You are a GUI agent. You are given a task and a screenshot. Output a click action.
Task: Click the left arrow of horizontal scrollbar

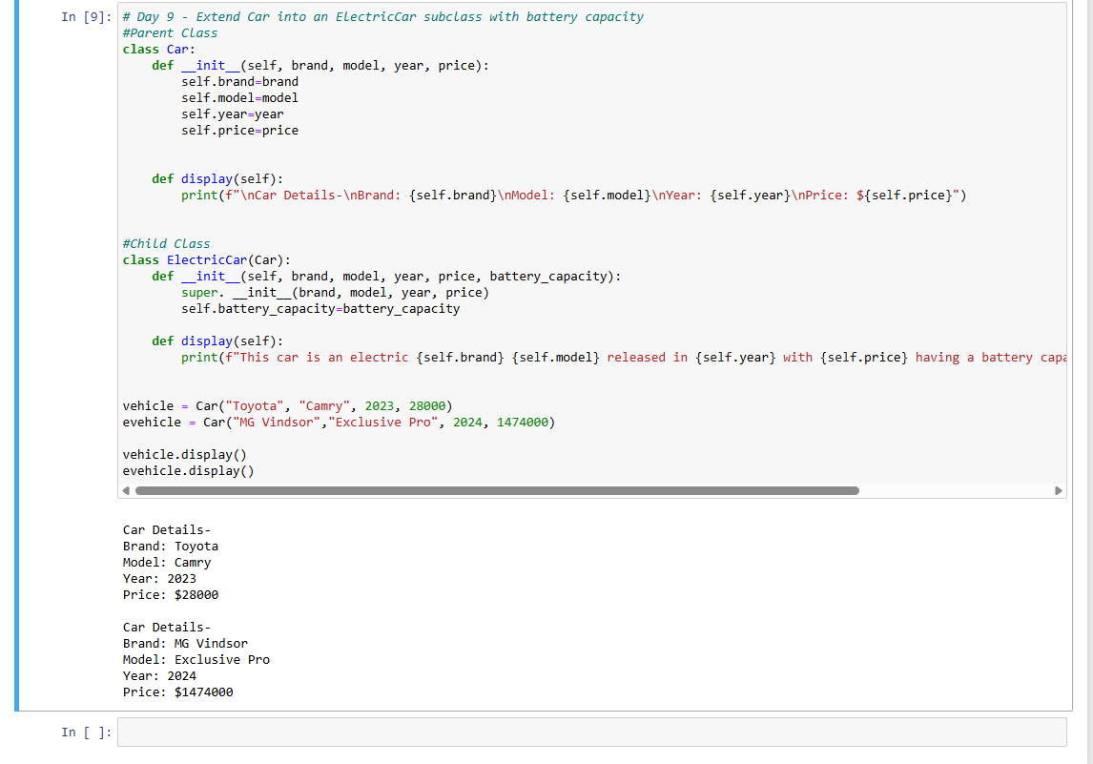126,491
